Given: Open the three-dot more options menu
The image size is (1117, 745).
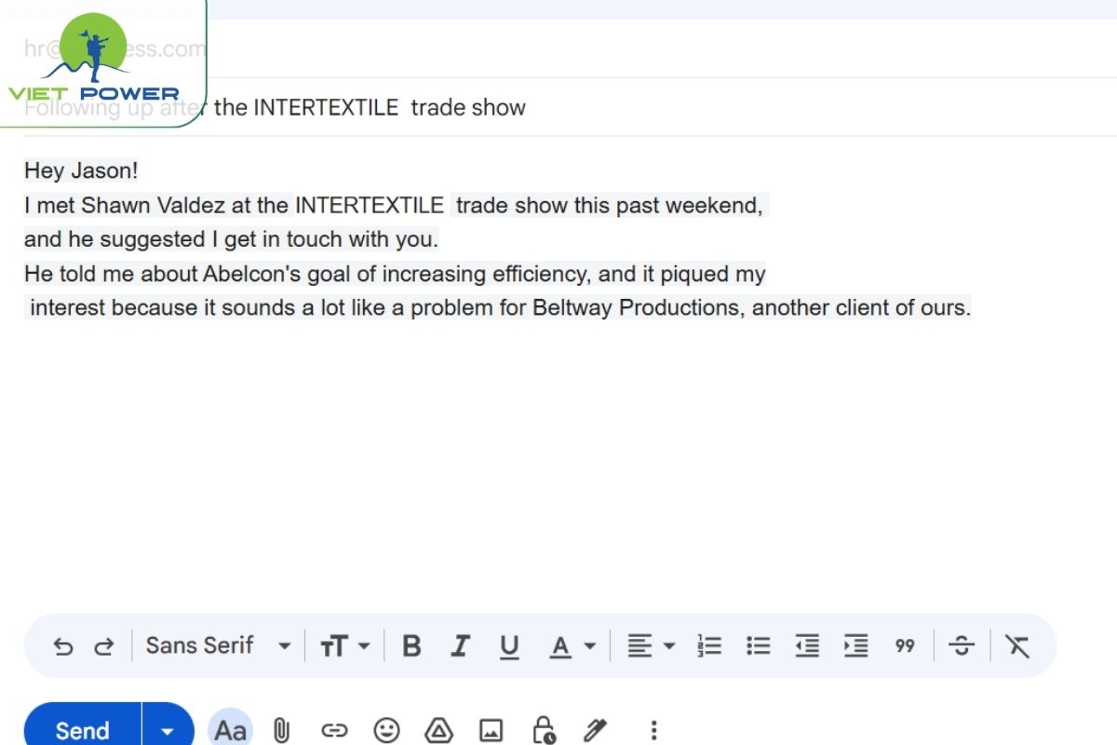Looking at the screenshot, I should click(654, 730).
